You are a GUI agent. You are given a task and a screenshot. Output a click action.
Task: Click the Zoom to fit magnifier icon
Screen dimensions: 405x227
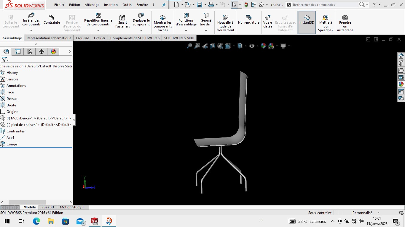click(189, 46)
